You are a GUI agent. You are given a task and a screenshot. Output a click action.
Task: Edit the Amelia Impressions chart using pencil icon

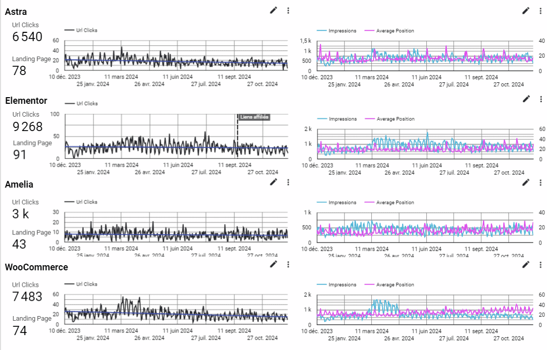pyautogui.click(x=525, y=182)
